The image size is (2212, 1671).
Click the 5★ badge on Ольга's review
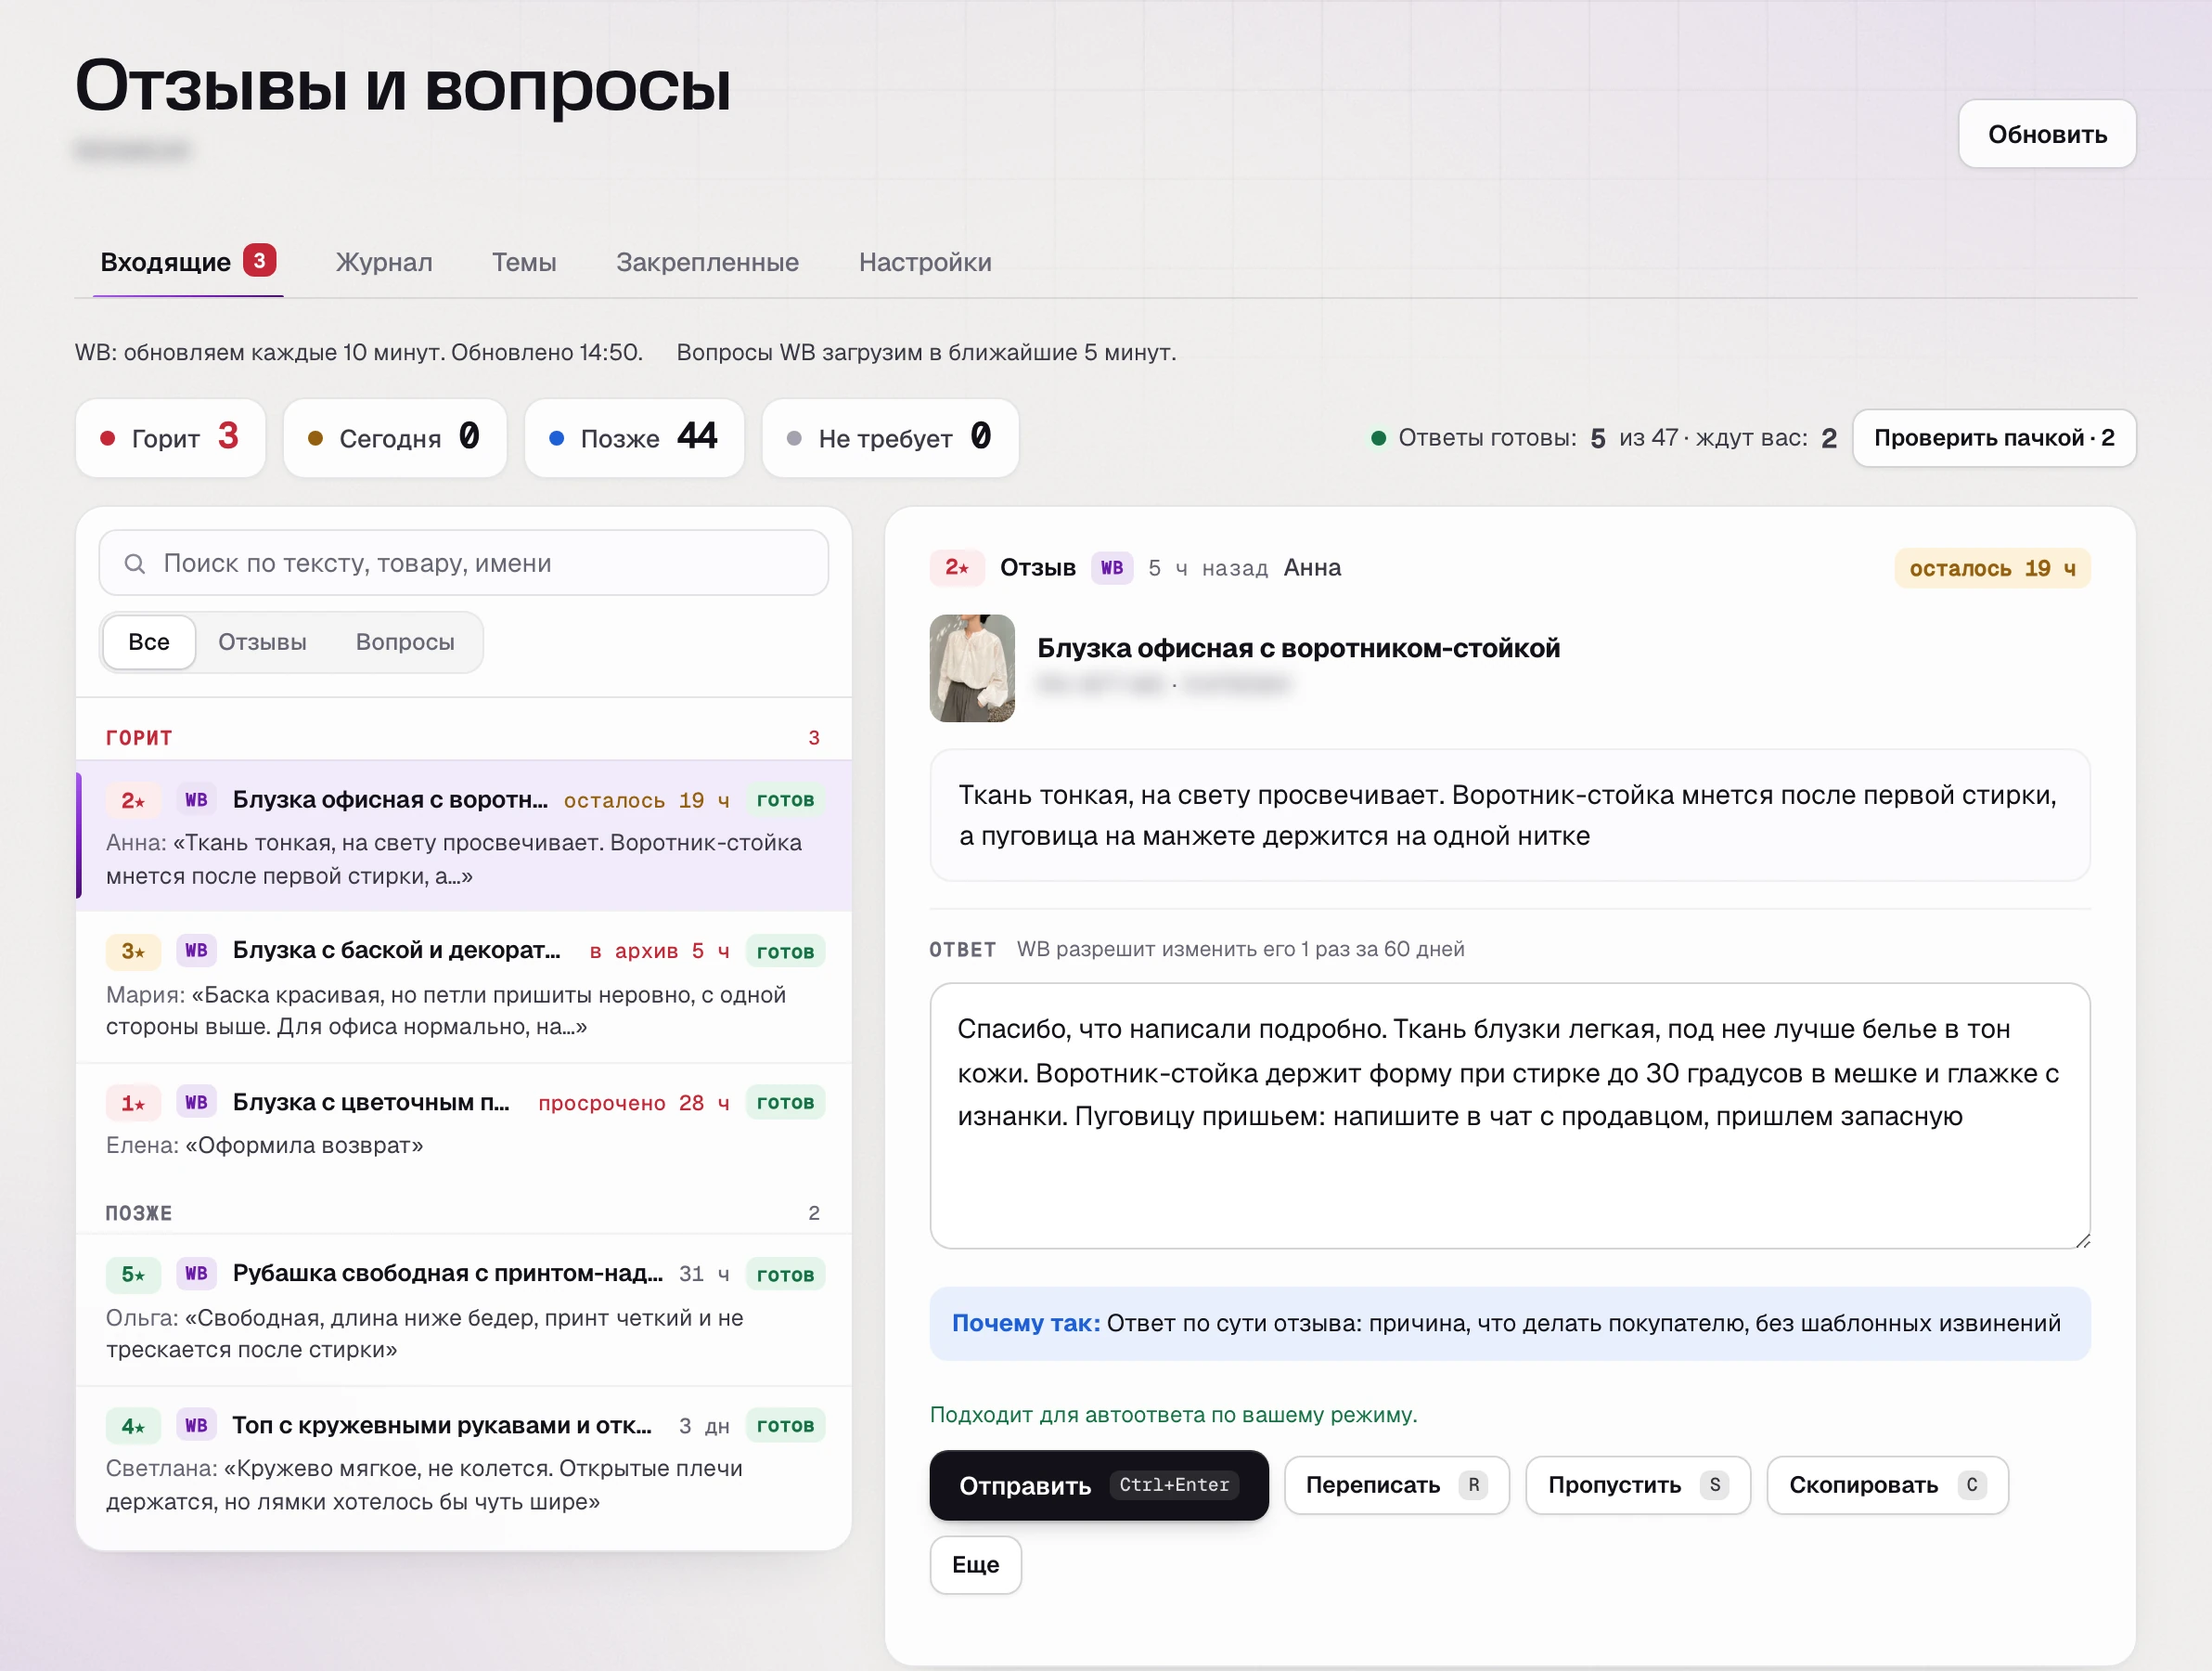click(x=133, y=1274)
